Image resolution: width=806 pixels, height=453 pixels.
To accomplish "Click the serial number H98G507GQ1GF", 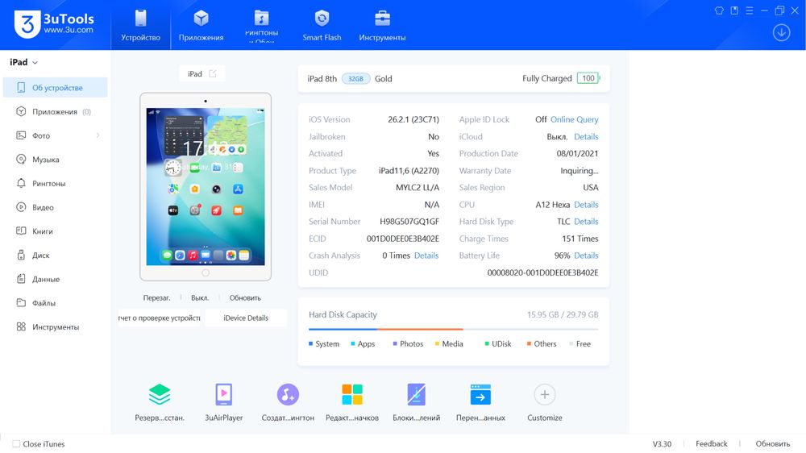I will [x=409, y=222].
